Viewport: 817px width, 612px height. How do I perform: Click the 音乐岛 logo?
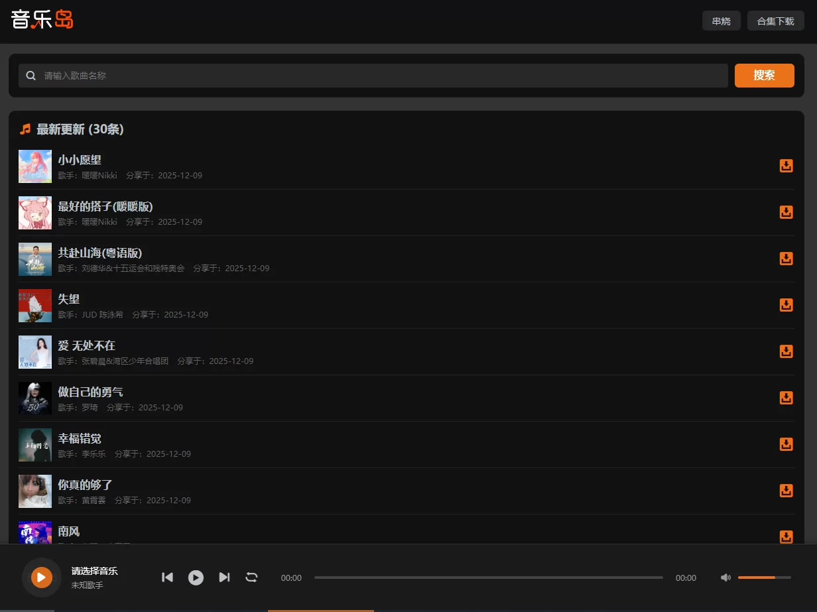(x=42, y=20)
